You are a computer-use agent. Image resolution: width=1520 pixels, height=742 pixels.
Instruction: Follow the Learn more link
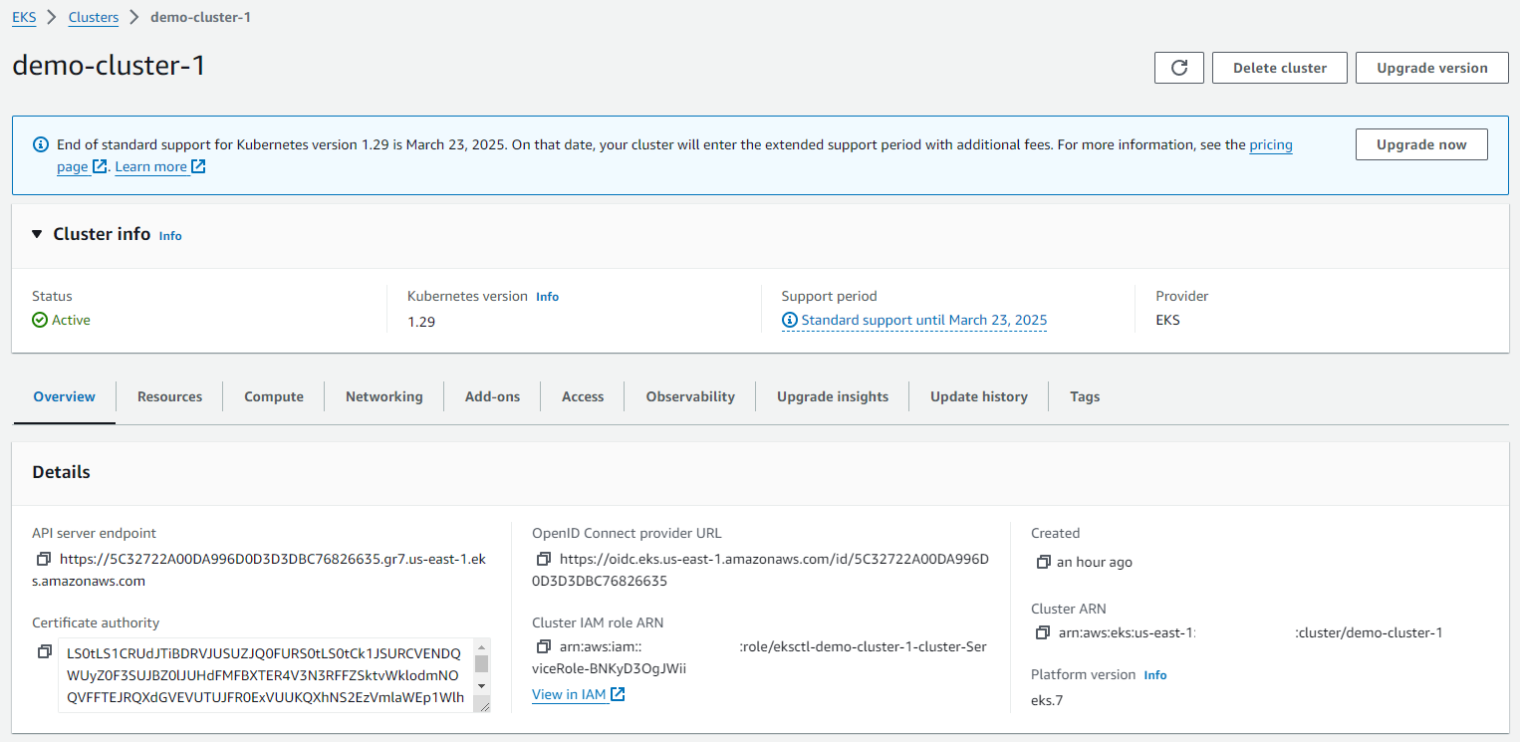(x=151, y=166)
